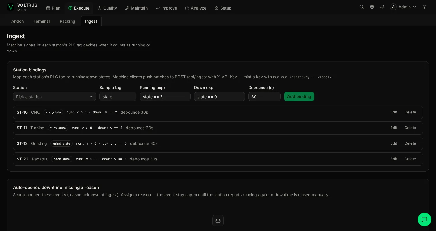Click the Add binding button
Image resolution: width=436 pixels, height=231 pixels.
pyautogui.click(x=299, y=96)
